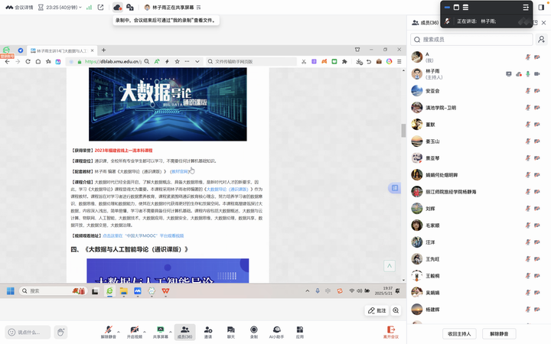Click the invite member icon beside search

tap(541, 39)
